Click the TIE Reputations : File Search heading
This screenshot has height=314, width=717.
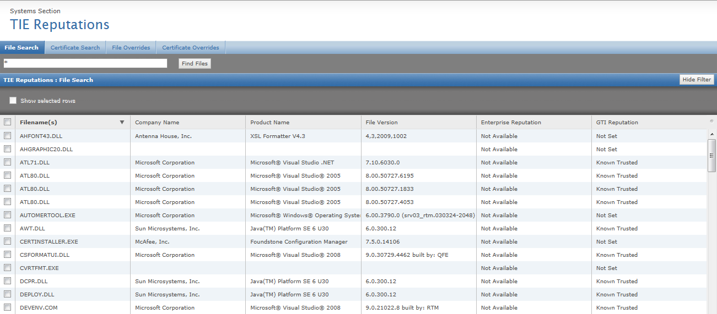48,80
